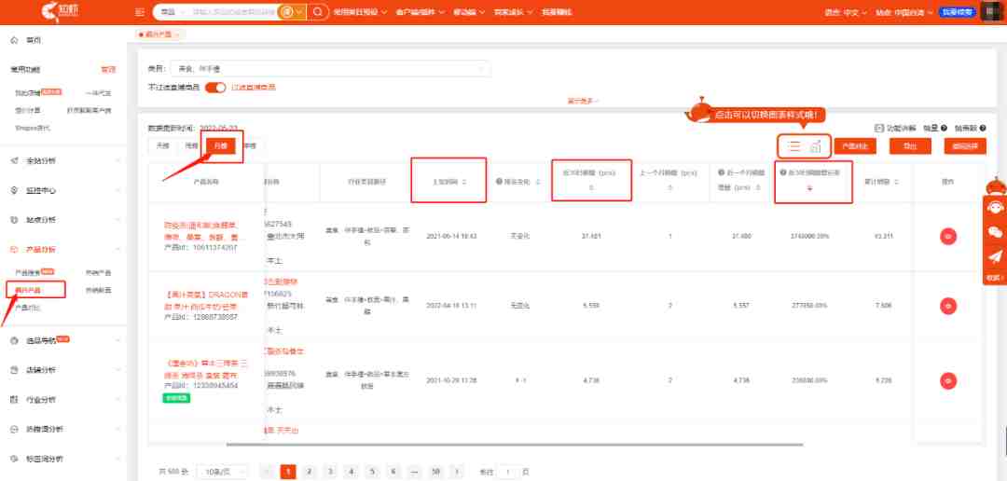Open the home icon item in the sidebar

click(14, 40)
